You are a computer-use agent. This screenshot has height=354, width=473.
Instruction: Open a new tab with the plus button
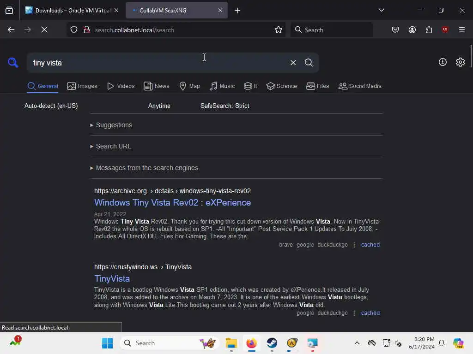coord(237,11)
